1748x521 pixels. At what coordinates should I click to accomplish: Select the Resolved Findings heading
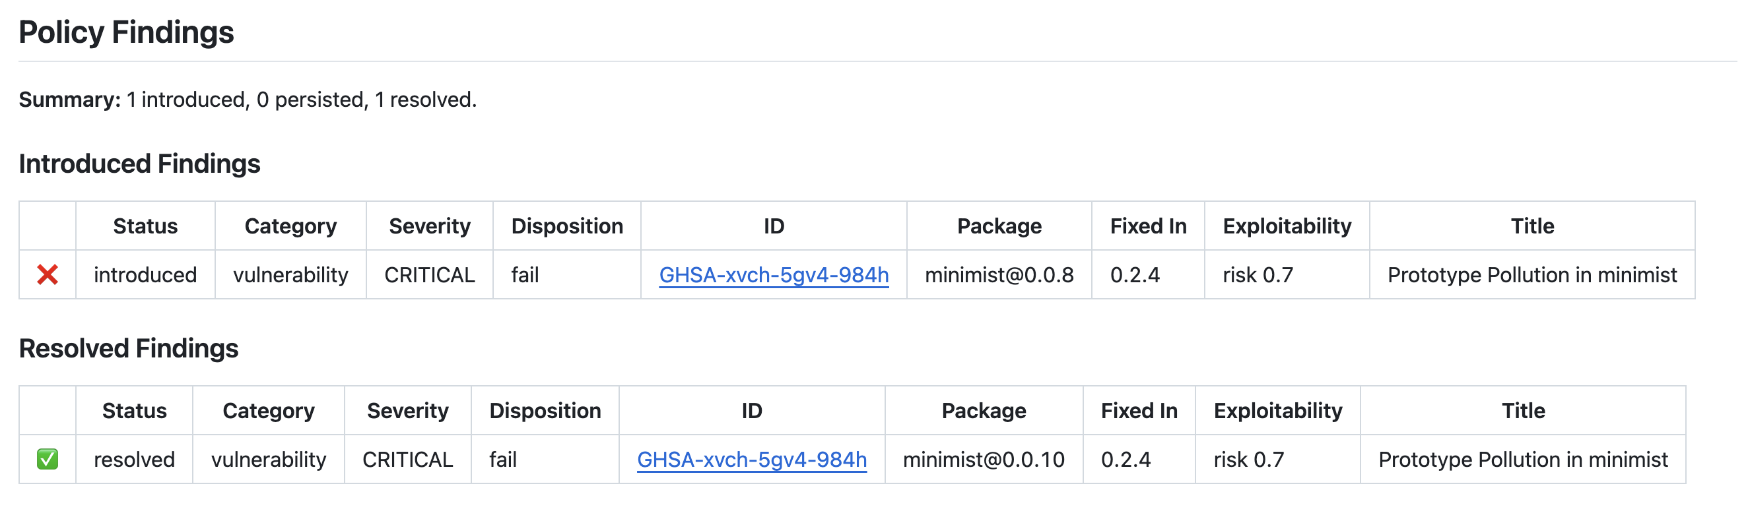[x=129, y=349]
